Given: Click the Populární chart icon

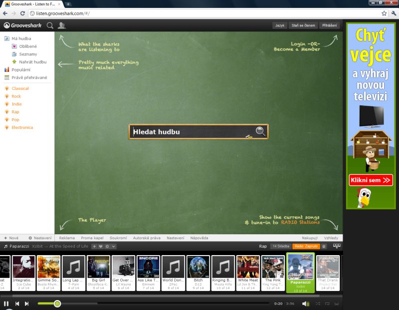Looking at the screenshot, I should (x=7, y=69).
